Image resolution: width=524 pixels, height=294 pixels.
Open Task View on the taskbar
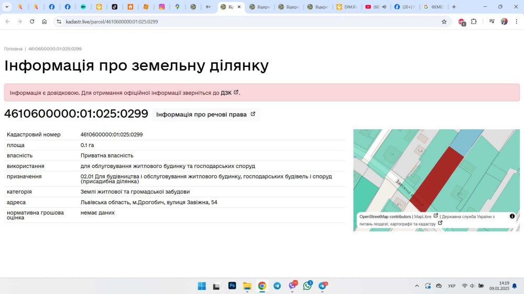216,286
